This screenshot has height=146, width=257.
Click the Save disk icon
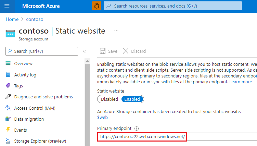[102, 51]
